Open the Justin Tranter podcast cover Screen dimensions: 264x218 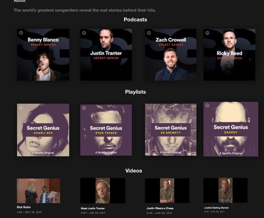pos(106,55)
